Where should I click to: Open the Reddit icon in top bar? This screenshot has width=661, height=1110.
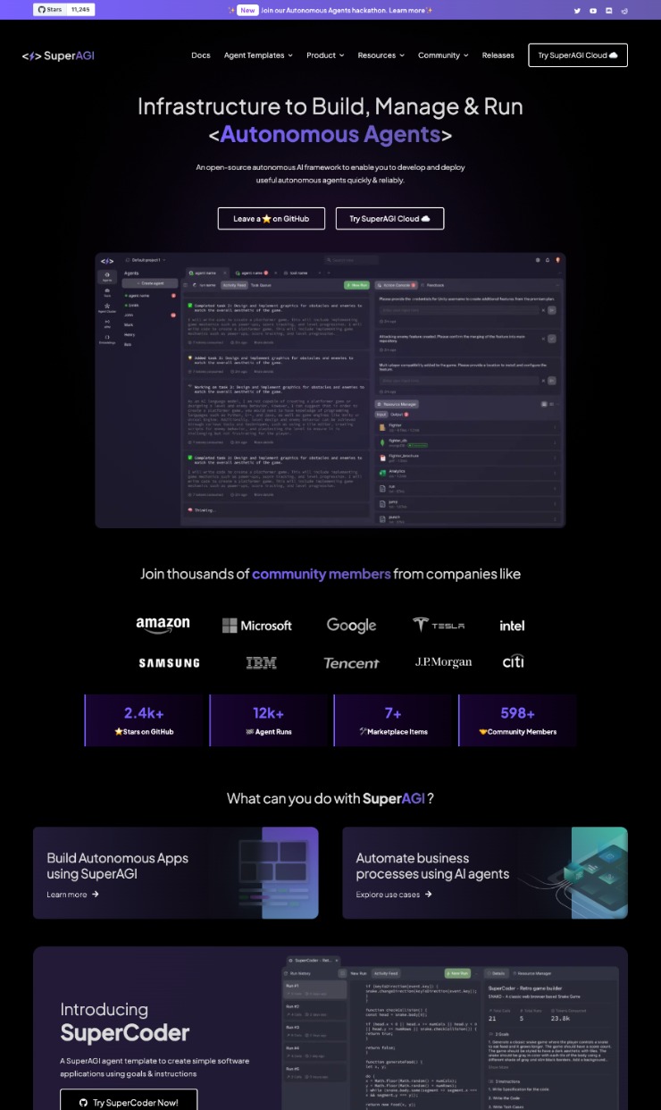tap(624, 10)
